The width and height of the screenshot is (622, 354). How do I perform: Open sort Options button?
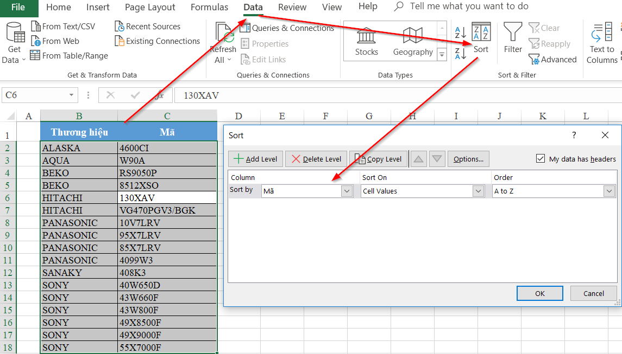468,159
